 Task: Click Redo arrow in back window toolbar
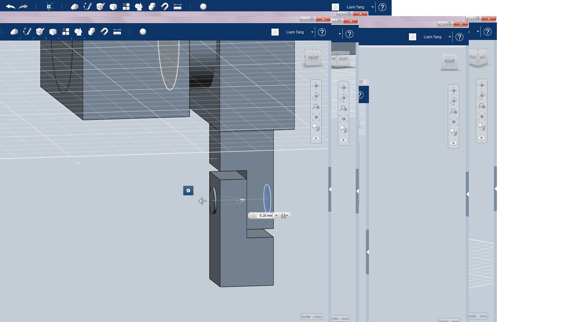pos(23,7)
